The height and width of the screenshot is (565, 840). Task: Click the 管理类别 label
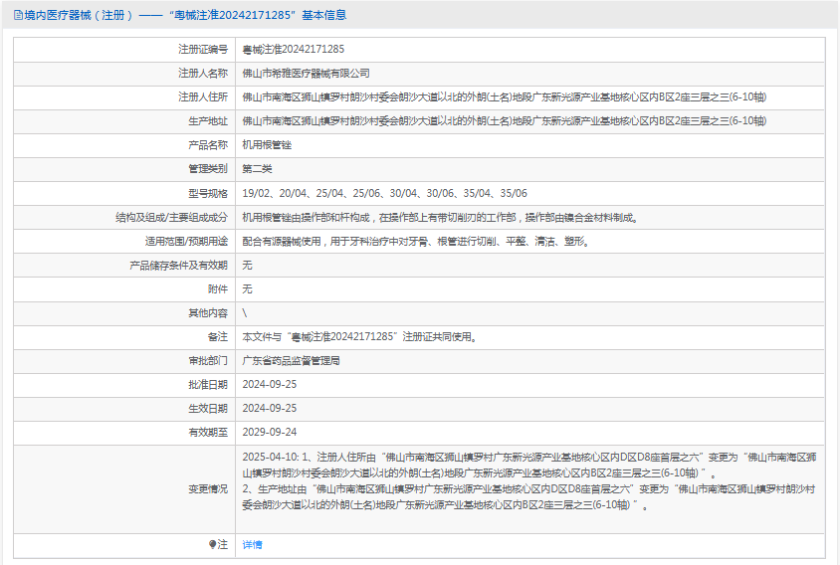click(208, 169)
